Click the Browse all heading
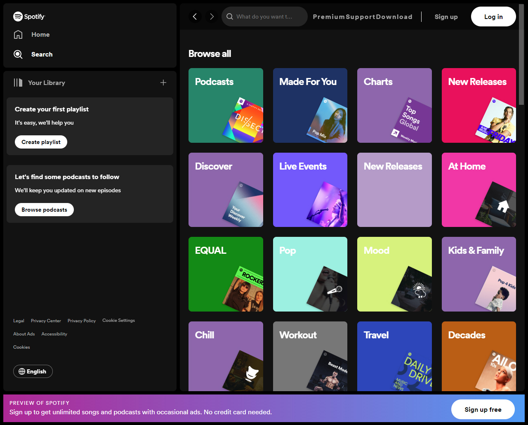Screen dimensions: 528x425 (x=210, y=54)
